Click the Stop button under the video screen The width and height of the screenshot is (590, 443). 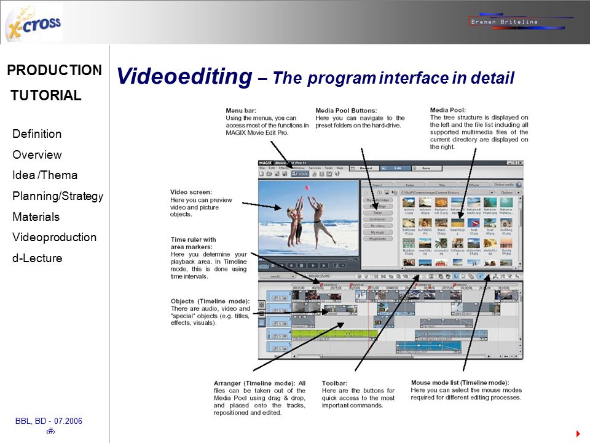(x=302, y=266)
